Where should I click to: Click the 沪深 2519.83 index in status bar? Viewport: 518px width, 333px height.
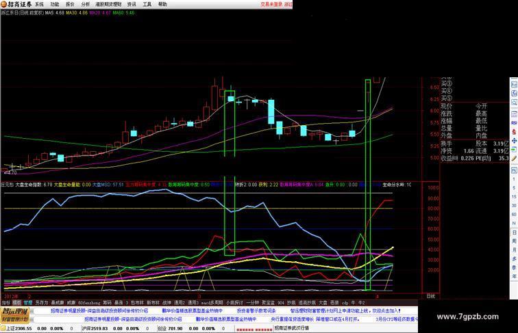click(x=95, y=328)
